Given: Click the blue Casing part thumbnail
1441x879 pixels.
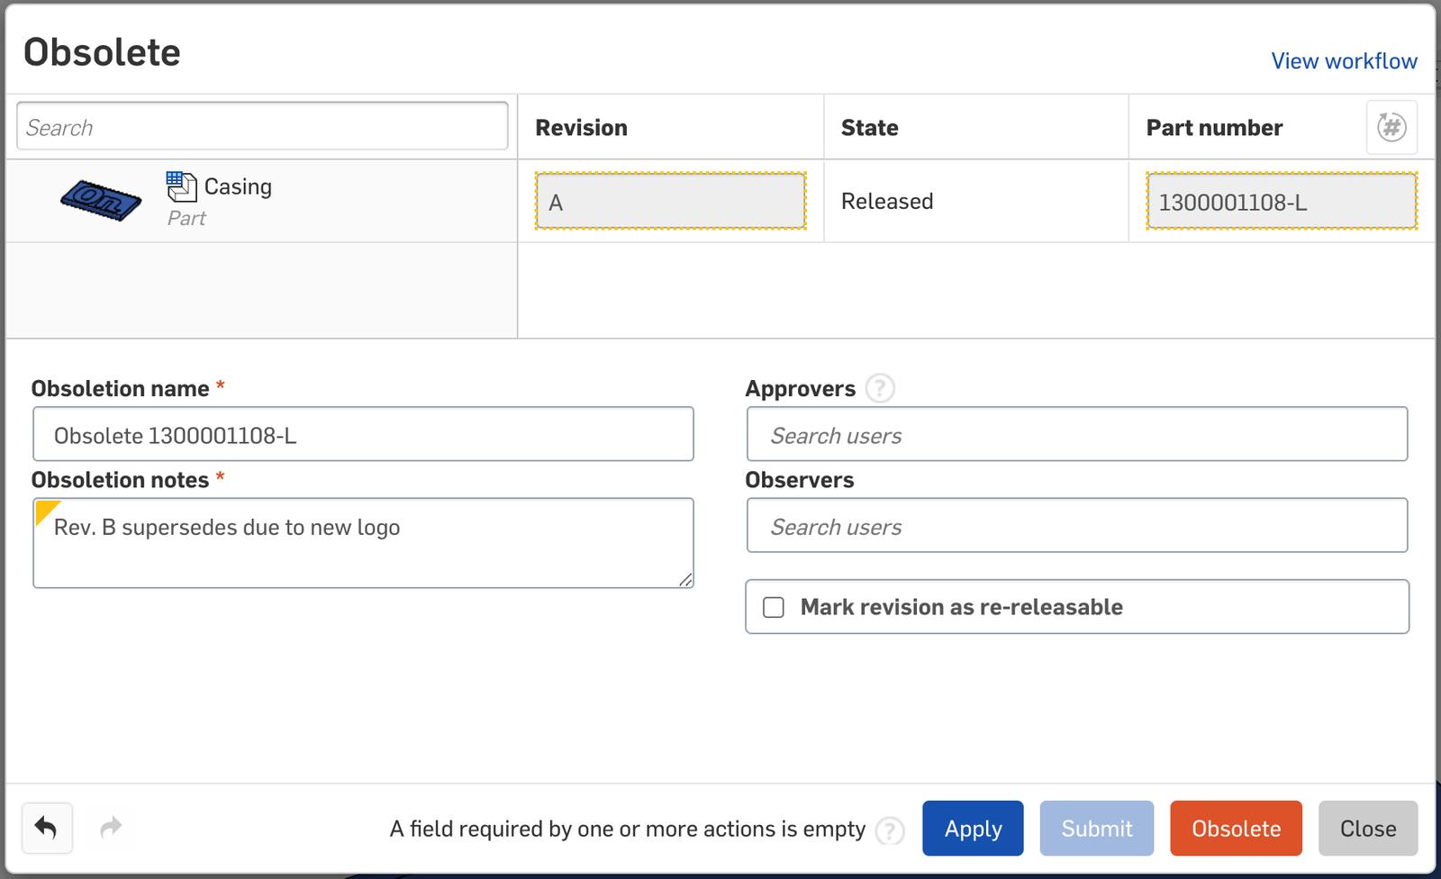Looking at the screenshot, I should tap(100, 200).
